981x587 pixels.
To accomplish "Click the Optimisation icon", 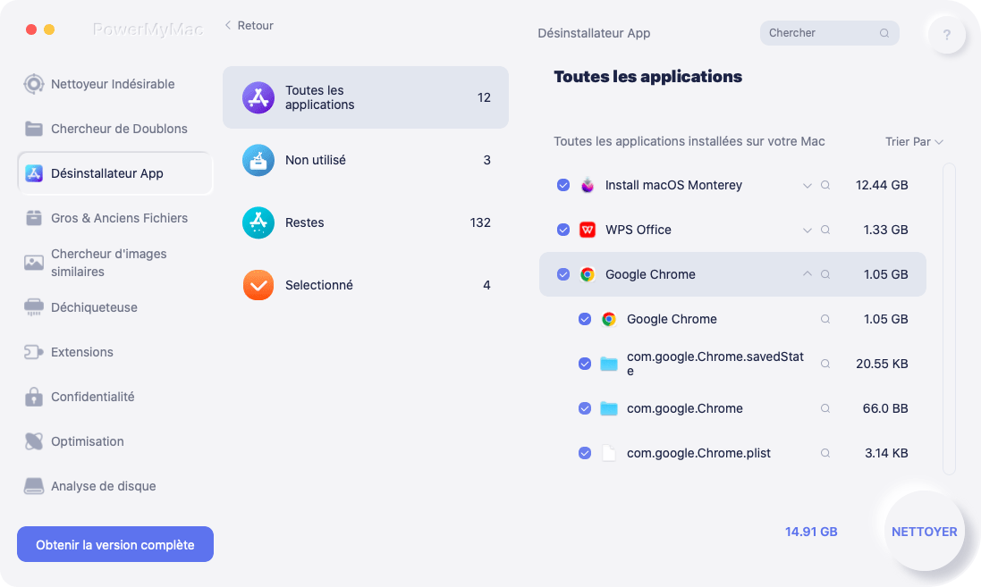I will point(34,441).
